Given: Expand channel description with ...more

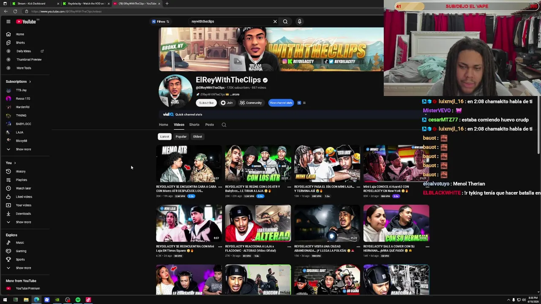Looking at the screenshot, I should [235, 95].
